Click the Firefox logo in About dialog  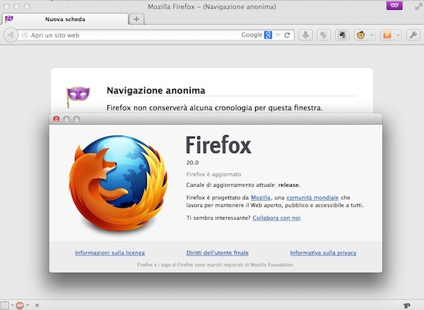click(117, 183)
